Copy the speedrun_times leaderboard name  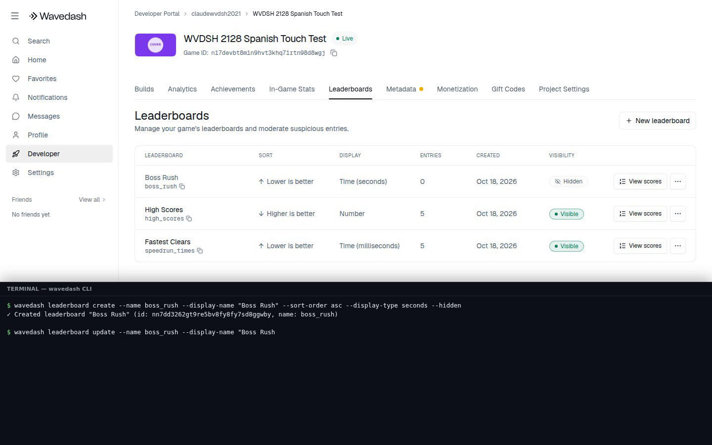[x=200, y=251]
